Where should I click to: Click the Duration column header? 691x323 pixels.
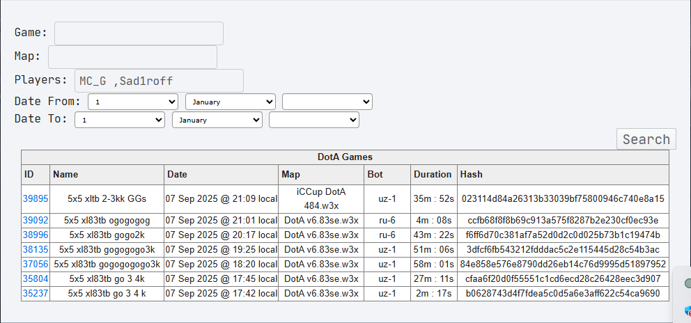pyautogui.click(x=433, y=175)
